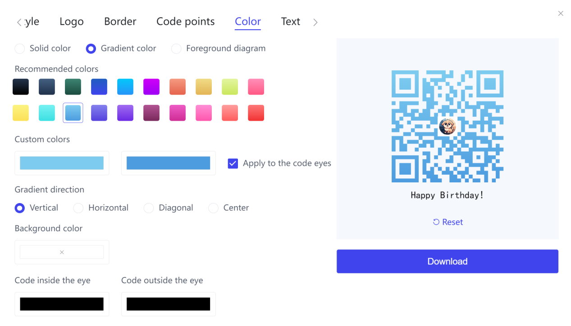Set gradient direction to Diagonal
The image size is (571, 326).
(x=169, y=208)
